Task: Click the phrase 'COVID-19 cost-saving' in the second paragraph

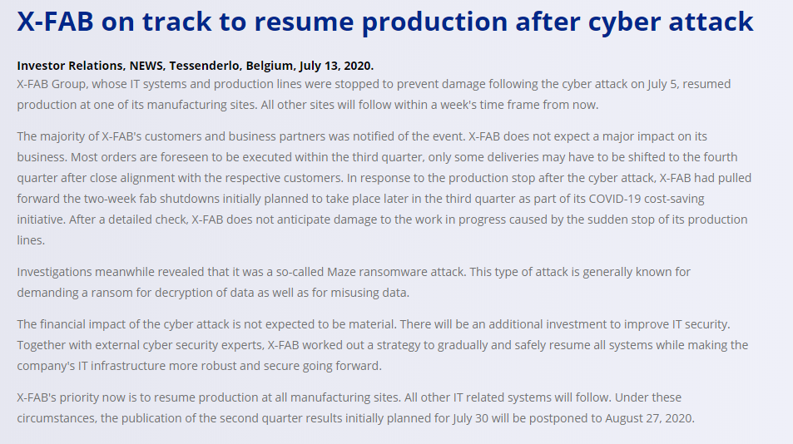Action: [647, 199]
